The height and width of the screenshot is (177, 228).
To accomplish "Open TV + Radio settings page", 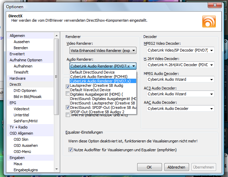I will pos(30,127).
